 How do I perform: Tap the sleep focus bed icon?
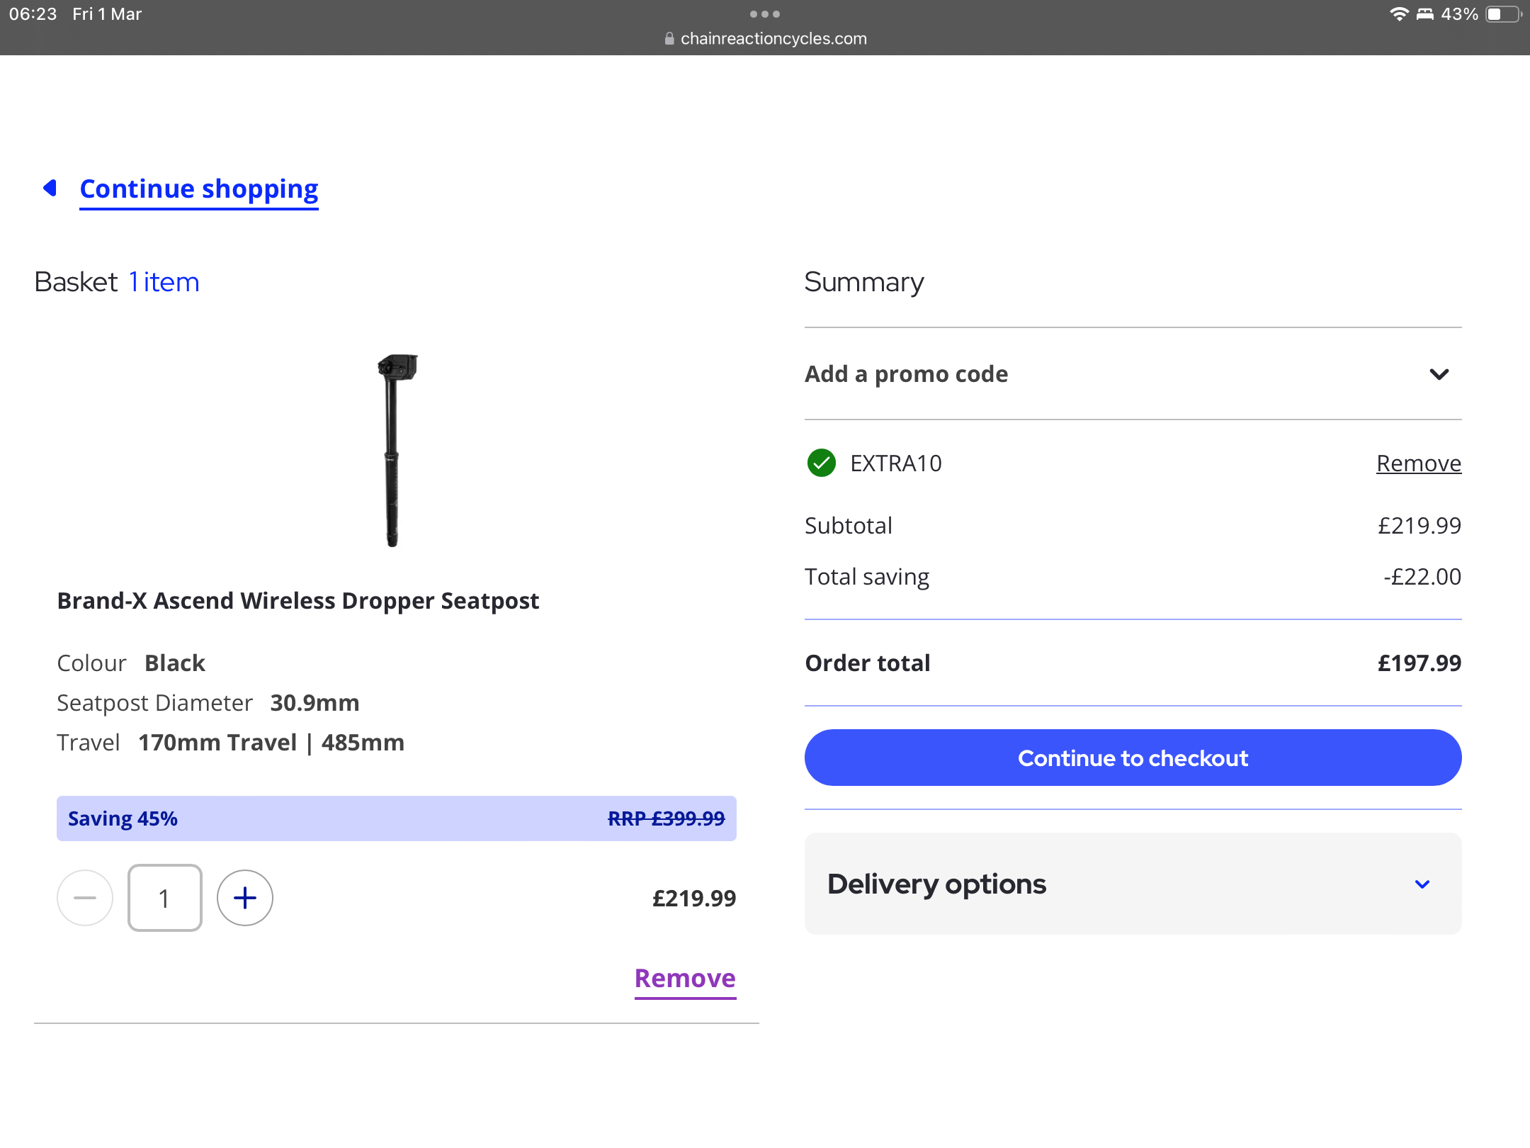pyautogui.click(x=1425, y=14)
